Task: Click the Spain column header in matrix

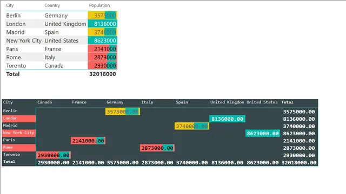Action: click(182, 102)
